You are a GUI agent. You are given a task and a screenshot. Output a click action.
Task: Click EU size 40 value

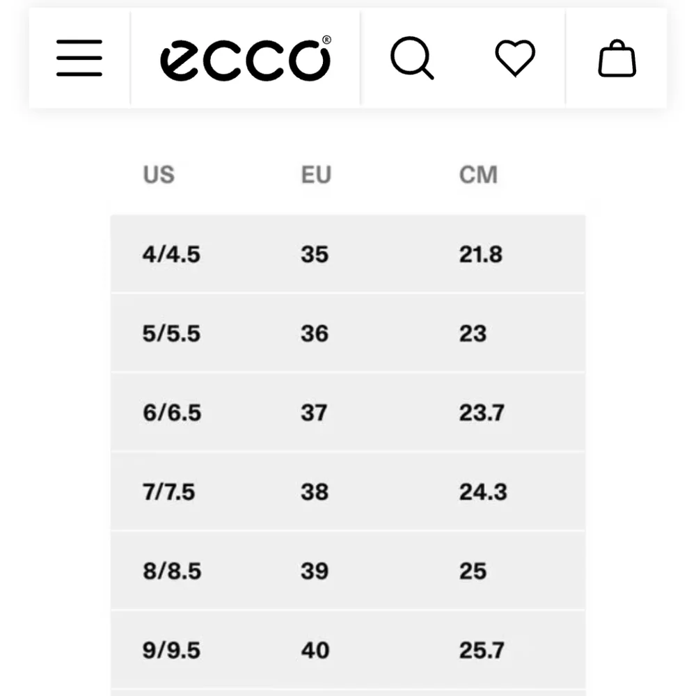[315, 650]
